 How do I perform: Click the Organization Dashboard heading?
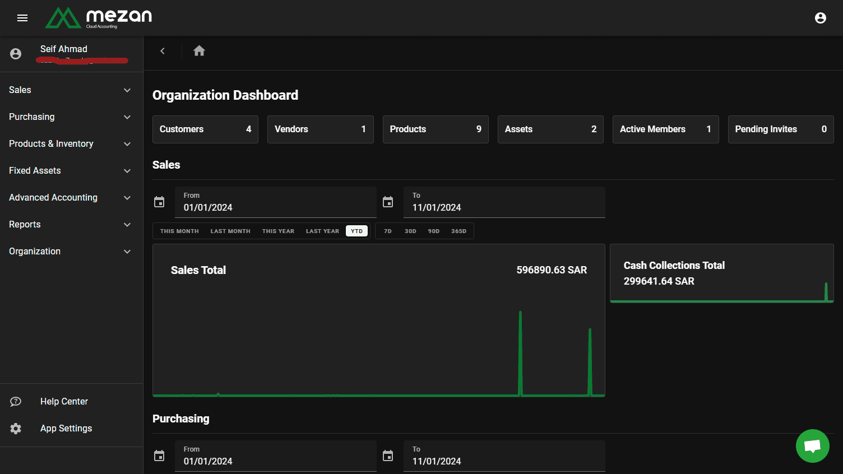pyautogui.click(x=225, y=95)
